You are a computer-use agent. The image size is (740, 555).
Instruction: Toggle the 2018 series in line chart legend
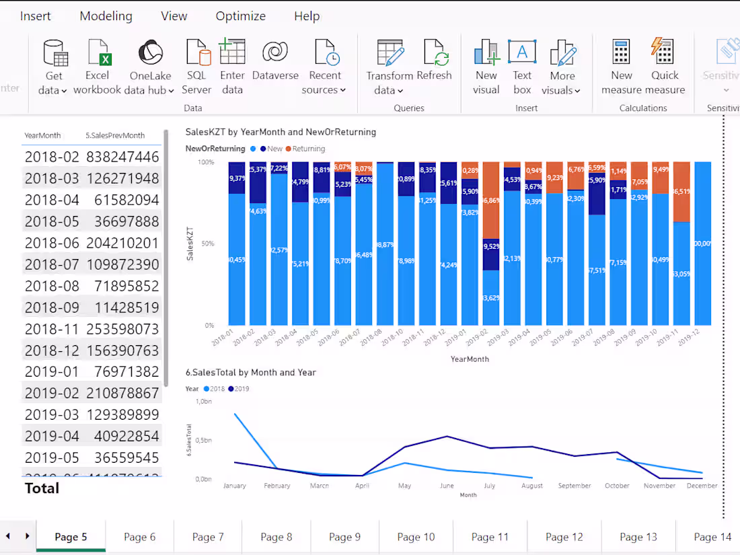215,388
